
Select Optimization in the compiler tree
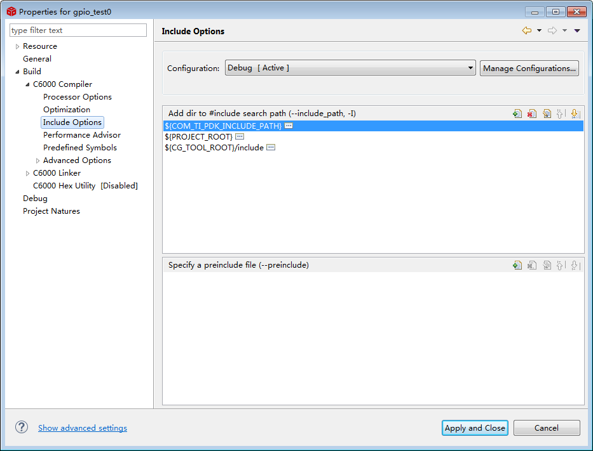click(67, 110)
